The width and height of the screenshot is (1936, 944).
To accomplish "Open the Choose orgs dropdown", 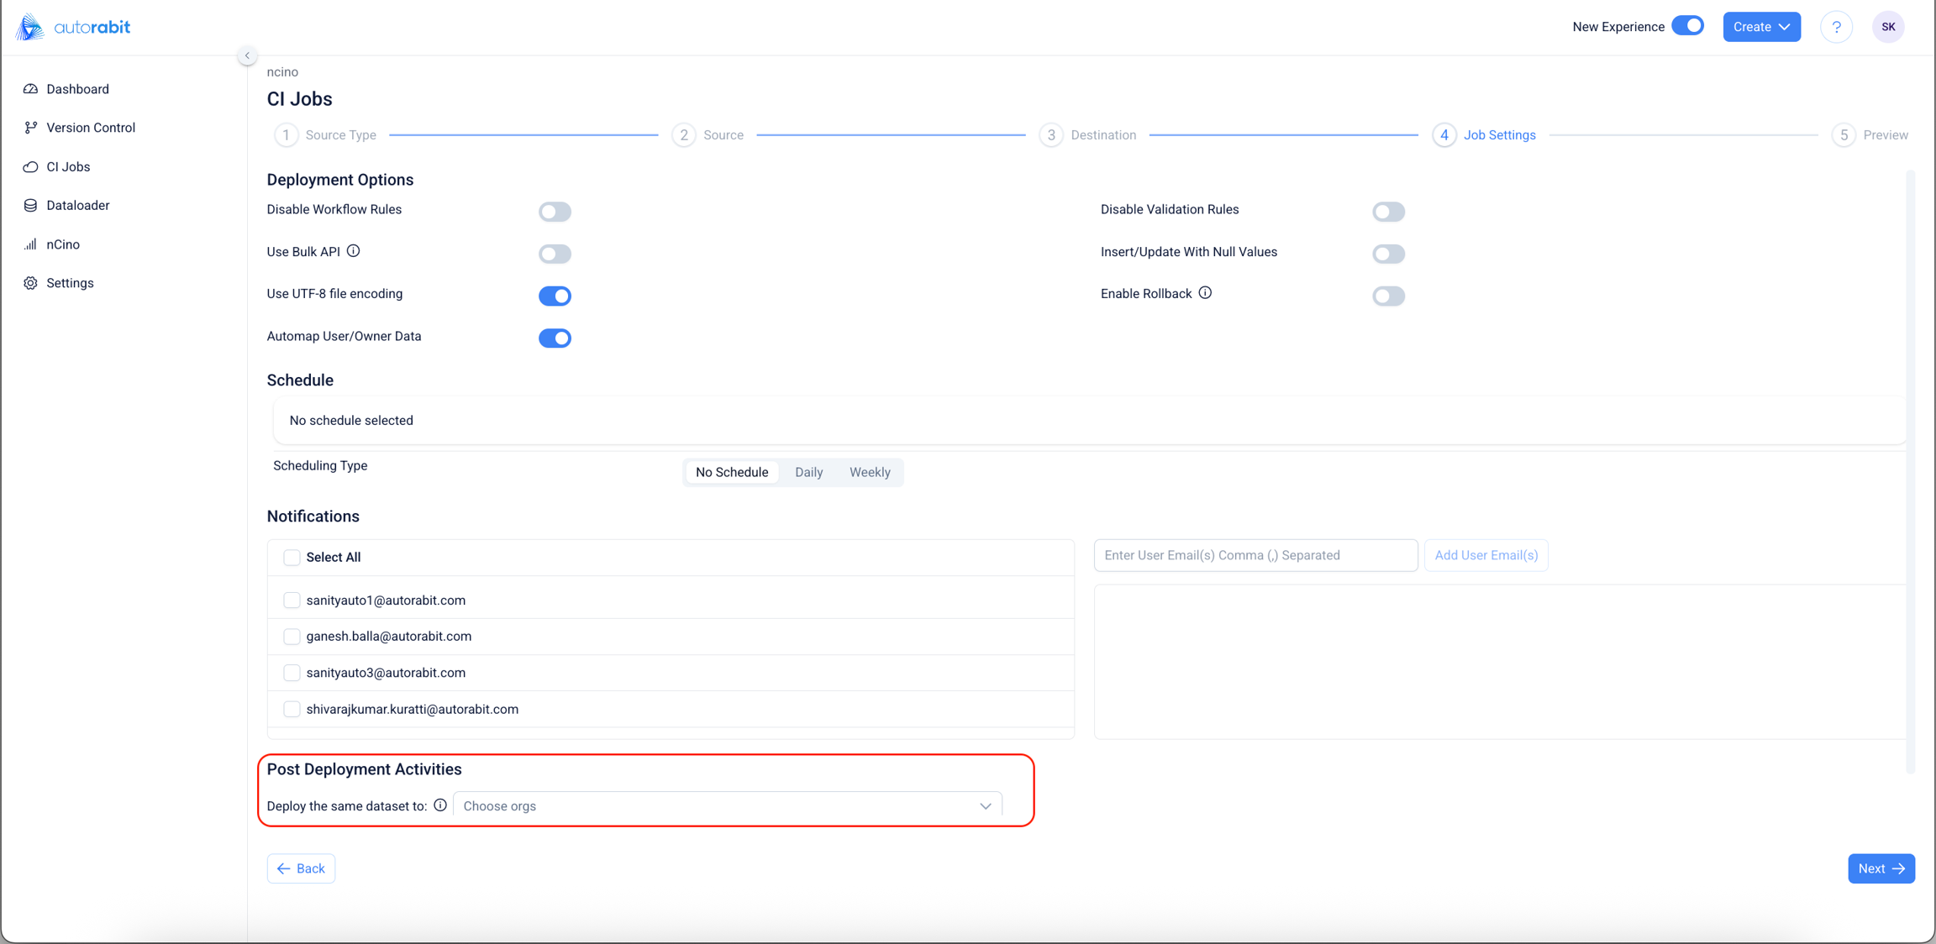I will [x=727, y=806].
